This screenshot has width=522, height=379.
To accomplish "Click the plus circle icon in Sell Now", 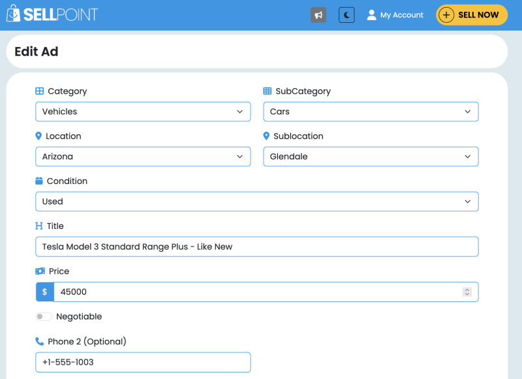I will [446, 15].
